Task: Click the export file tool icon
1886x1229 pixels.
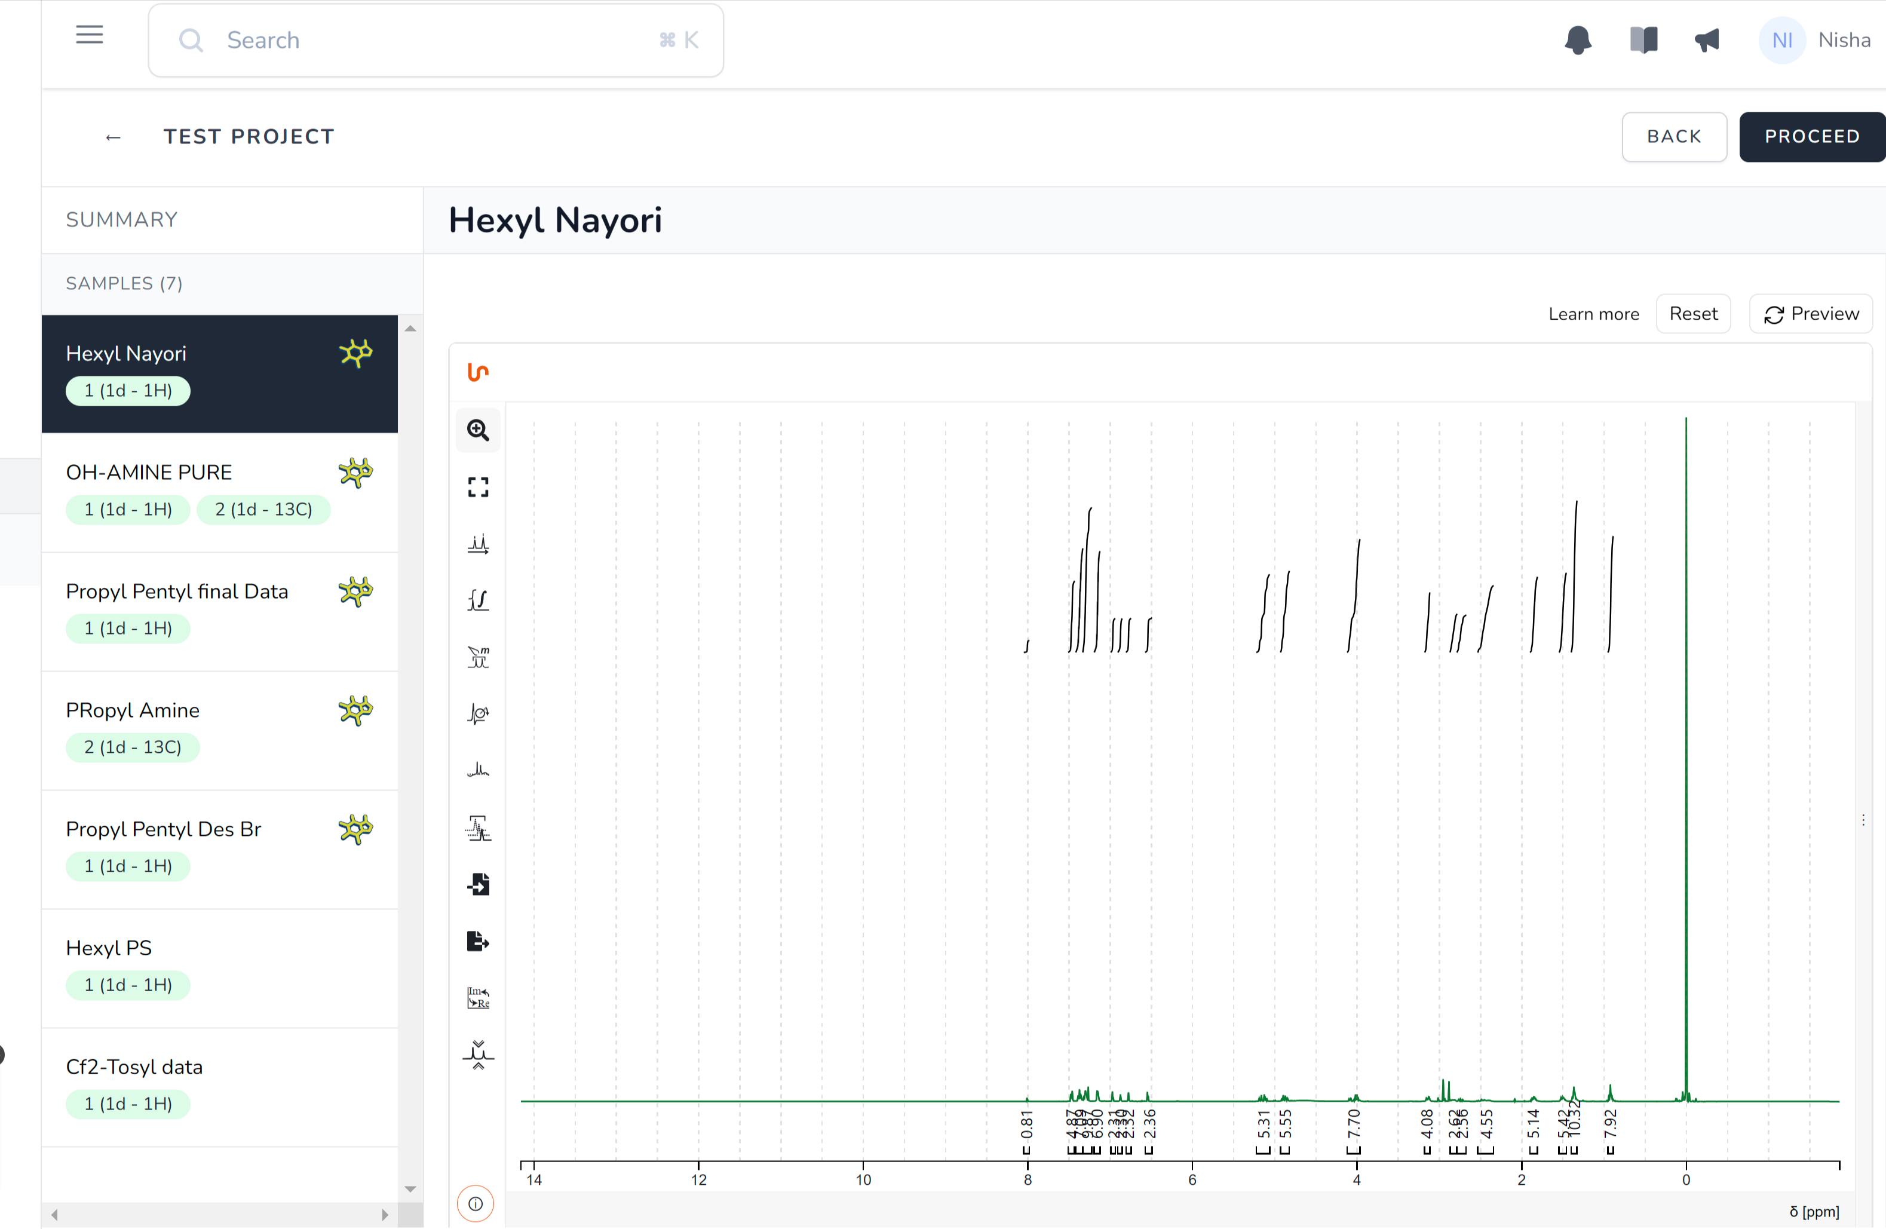Action: pyautogui.click(x=478, y=942)
